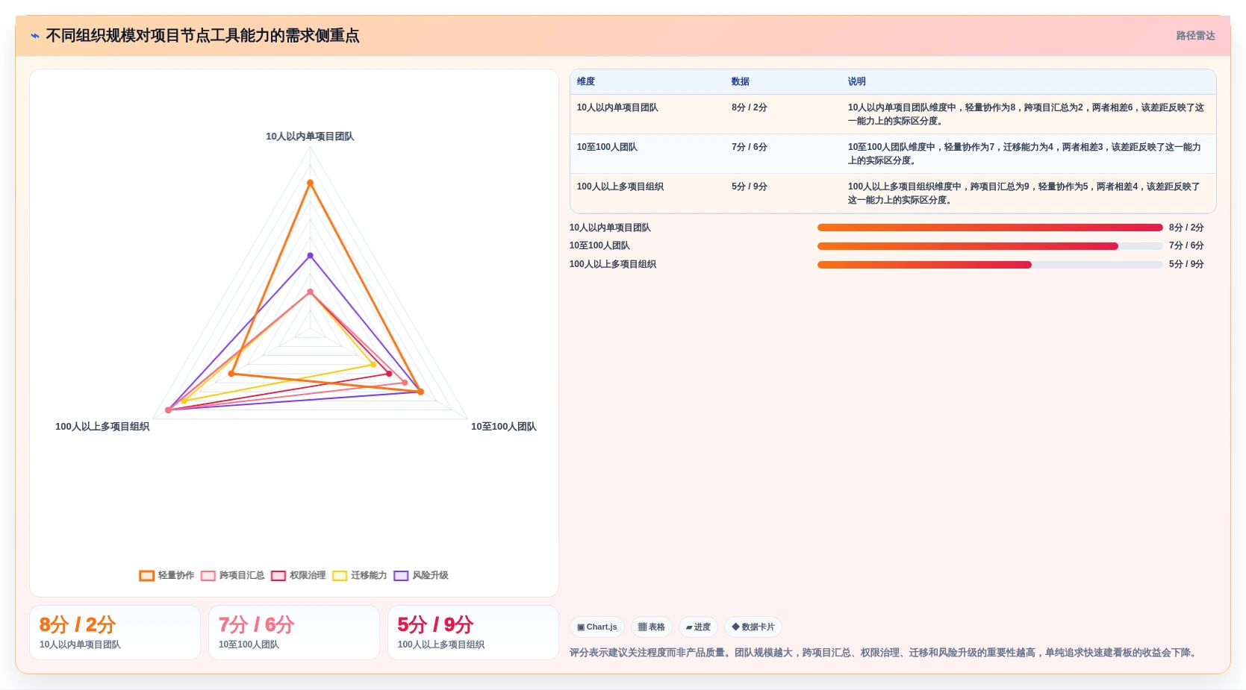Click value label 7分 / 6分 beside progress bar
Screen dimensions: 1246x690
(x=1186, y=245)
